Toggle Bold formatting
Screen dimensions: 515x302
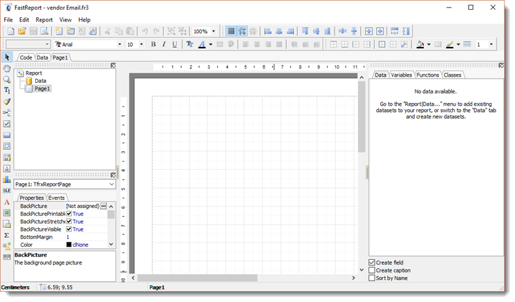tap(153, 44)
